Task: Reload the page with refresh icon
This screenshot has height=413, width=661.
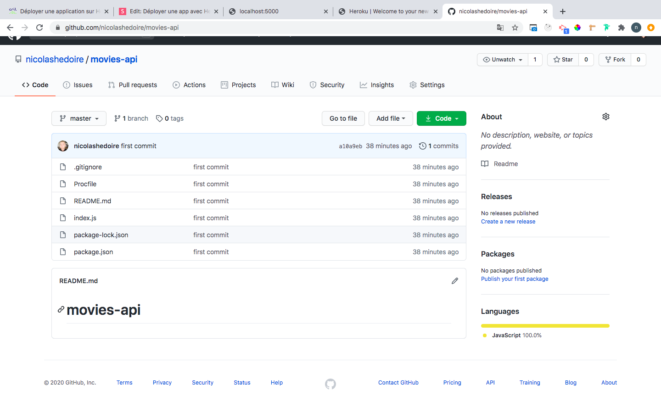Action: point(39,28)
